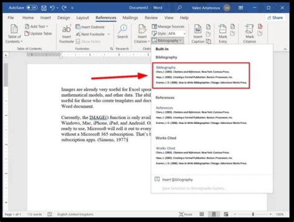Open the citation Style APA combo box
This screenshot has height=222, width=294.
tap(177, 33)
